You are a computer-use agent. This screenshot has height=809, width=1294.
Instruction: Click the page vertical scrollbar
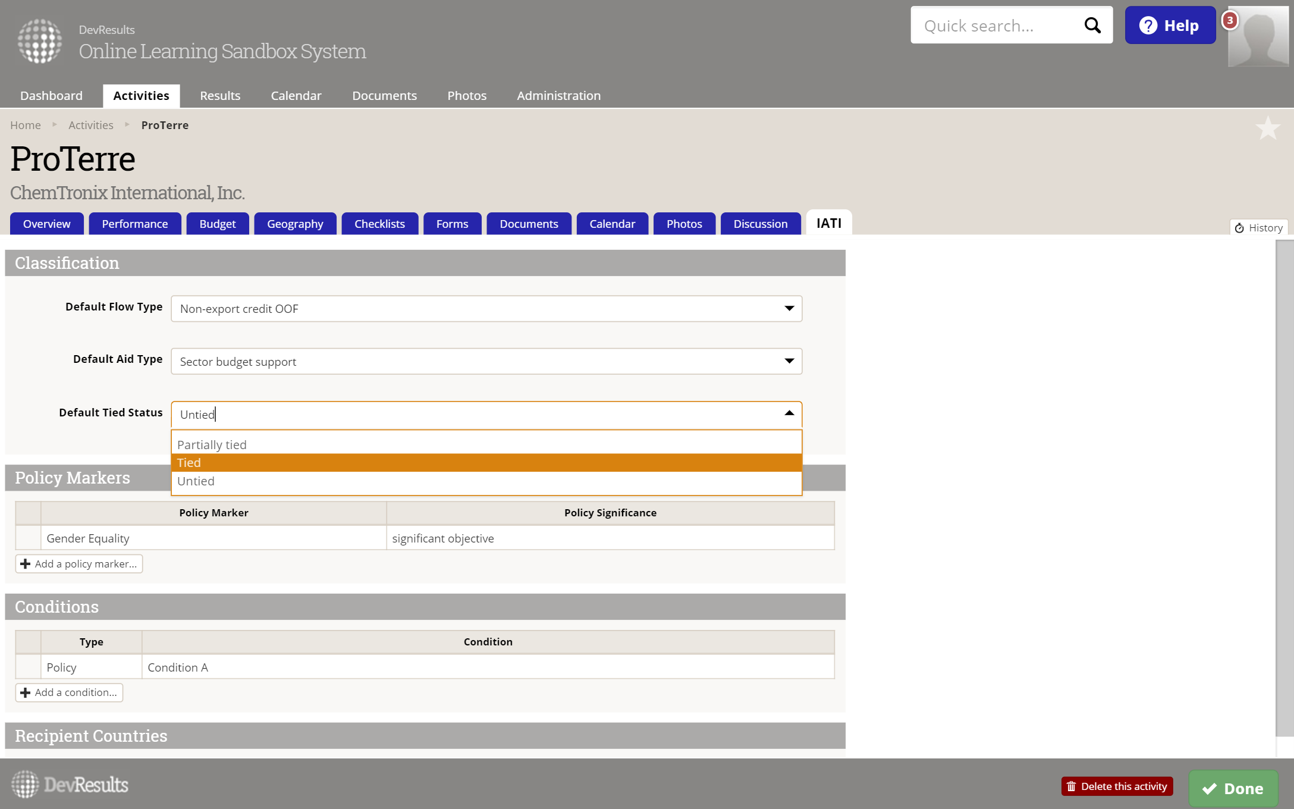(x=1284, y=488)
